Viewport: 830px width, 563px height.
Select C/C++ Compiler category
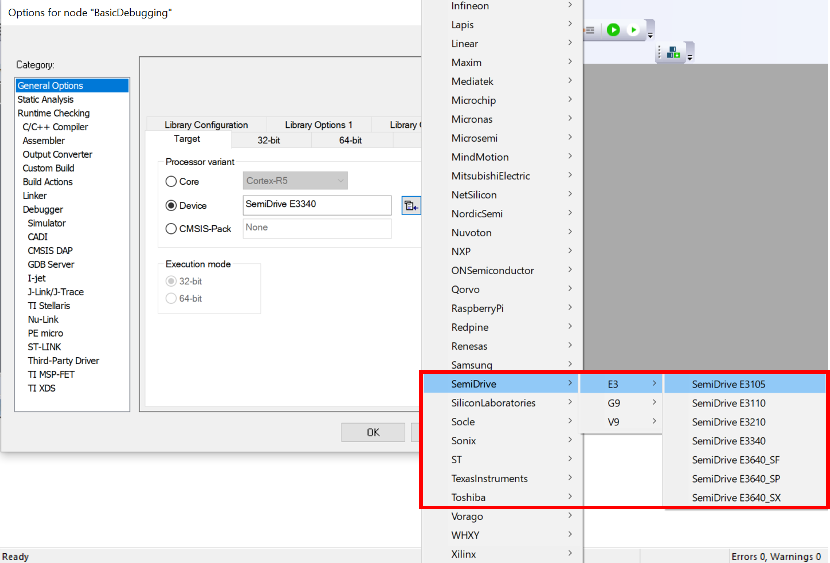pos(72,127)
